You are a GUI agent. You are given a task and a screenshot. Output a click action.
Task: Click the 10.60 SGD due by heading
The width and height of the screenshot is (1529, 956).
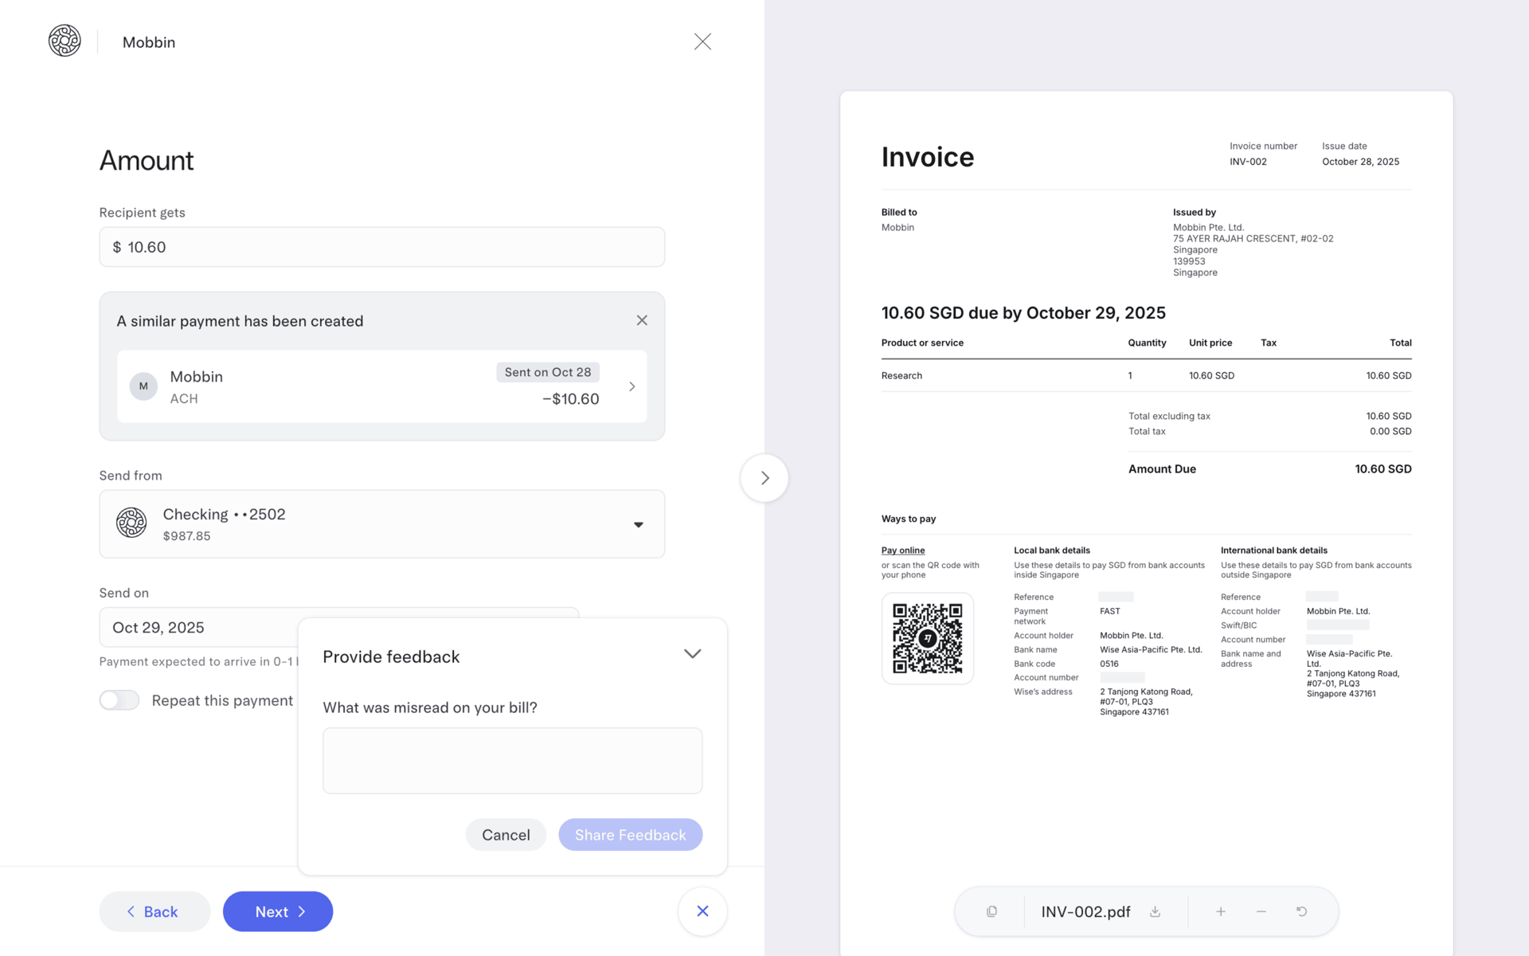click(1023, 313)
